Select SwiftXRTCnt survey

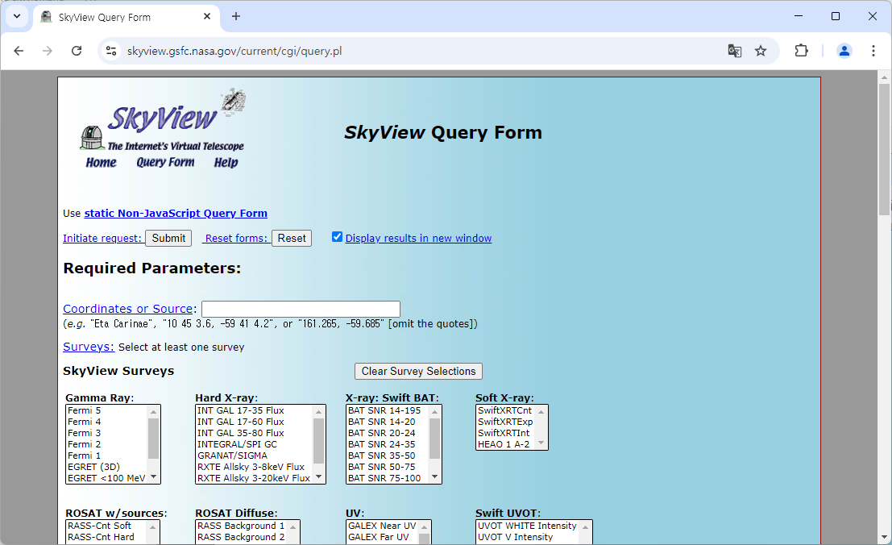point(506,410)
